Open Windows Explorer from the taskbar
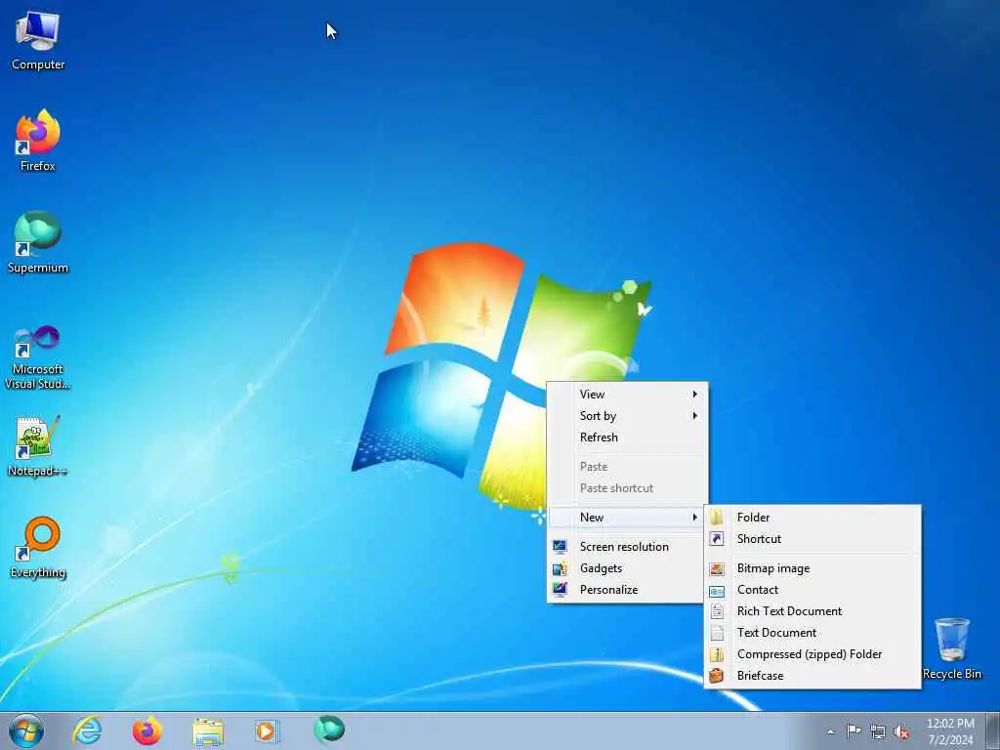Screen dimensions: 1000x750 [208, 731]
